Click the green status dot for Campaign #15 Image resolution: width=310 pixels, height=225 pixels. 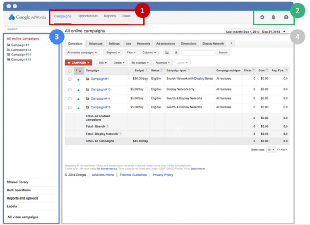(x=78, y=108)
